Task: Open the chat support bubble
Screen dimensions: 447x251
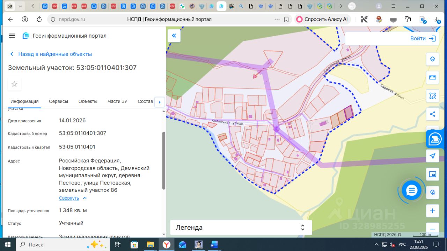Action: (x=412, y=190)
